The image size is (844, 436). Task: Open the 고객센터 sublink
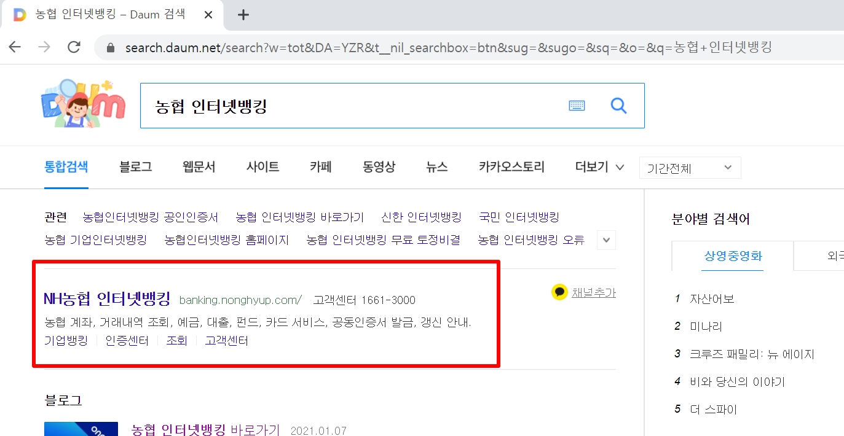(x=226, y=340)
